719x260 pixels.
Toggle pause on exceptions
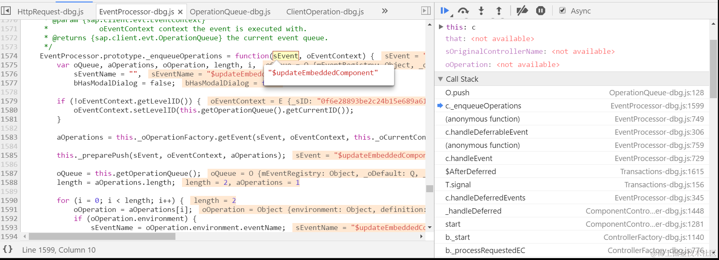[x=541, y=11]
